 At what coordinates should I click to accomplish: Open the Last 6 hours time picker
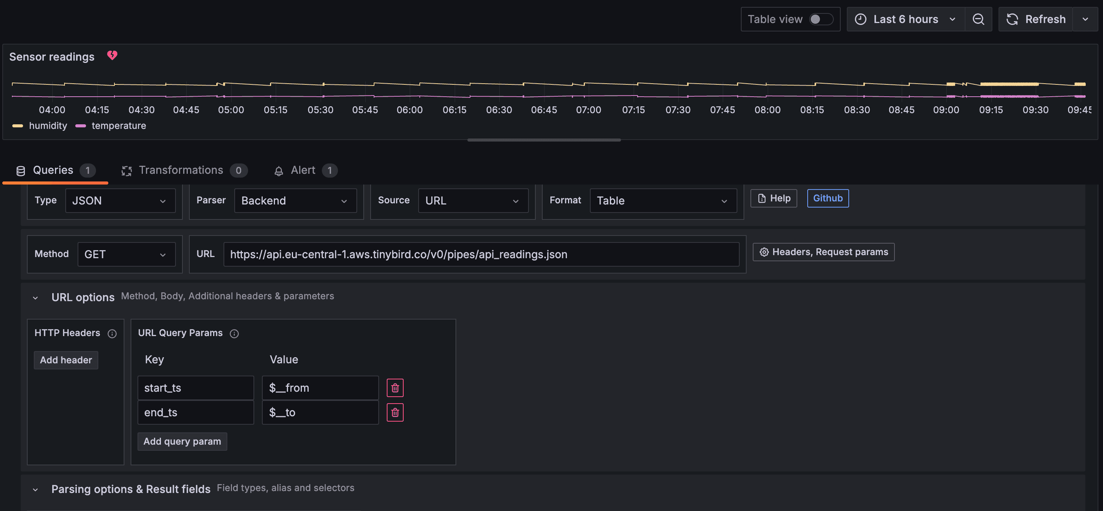[905, 19]
